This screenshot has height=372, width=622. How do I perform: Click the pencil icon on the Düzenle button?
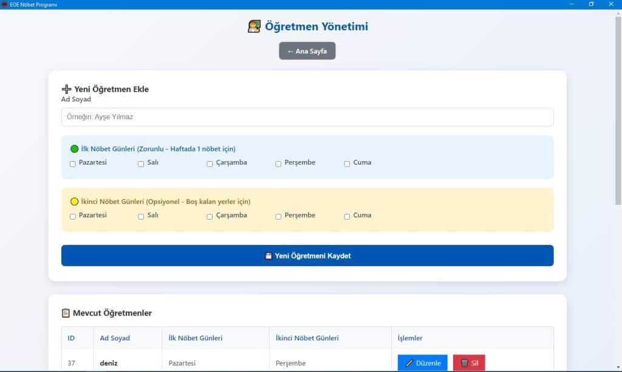coord(409,363)
